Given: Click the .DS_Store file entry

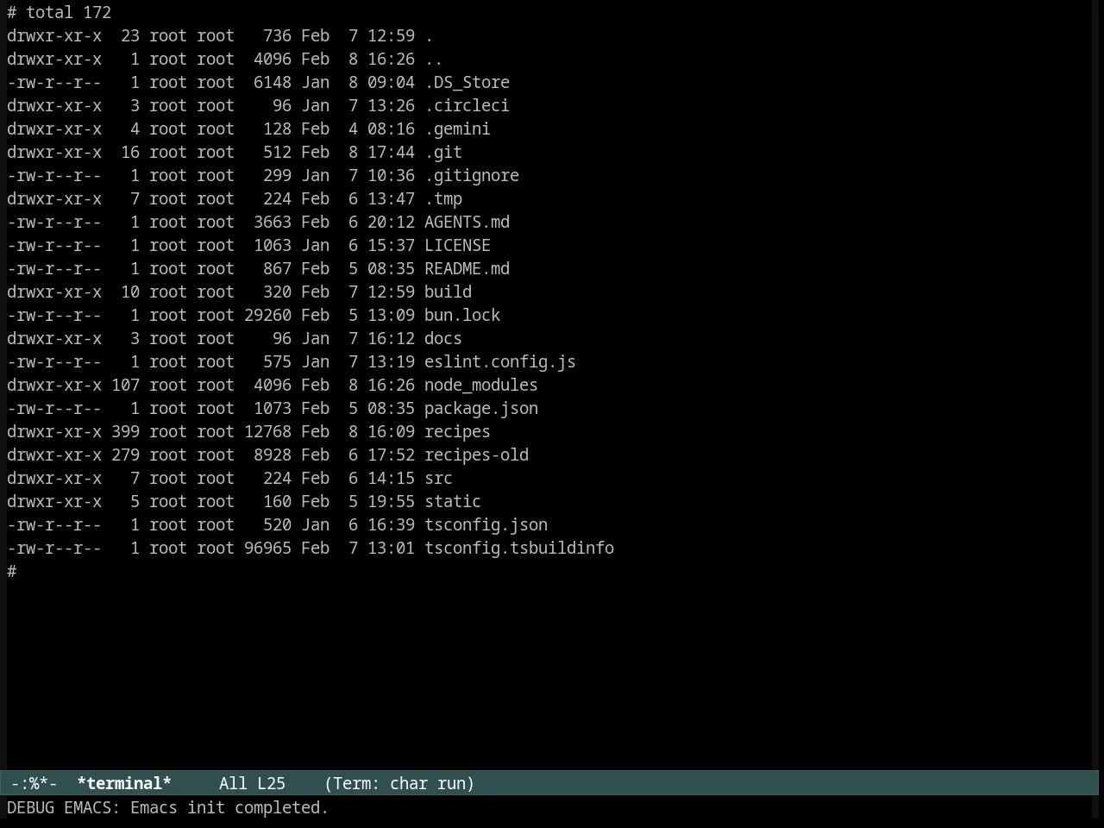Looking at the screenshot, I should click(467, 82).
